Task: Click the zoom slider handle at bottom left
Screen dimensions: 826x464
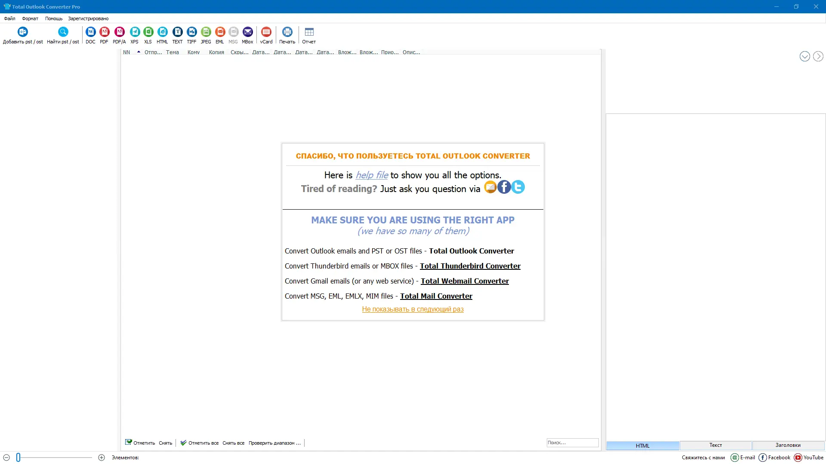Action: [x=18, y=457]
